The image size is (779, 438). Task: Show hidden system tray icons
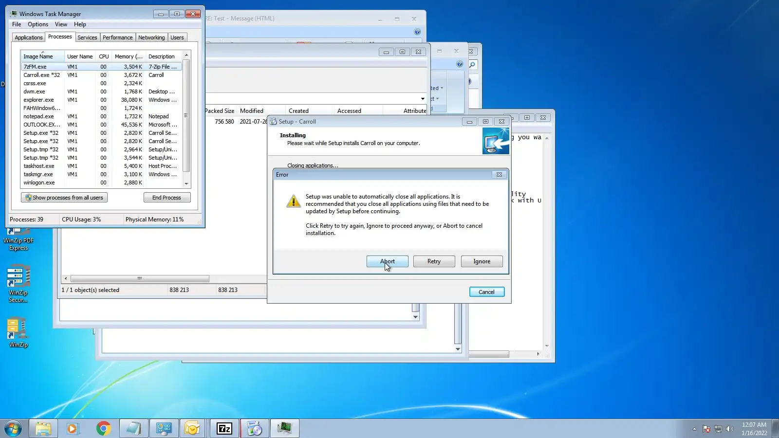pos(694,429)
